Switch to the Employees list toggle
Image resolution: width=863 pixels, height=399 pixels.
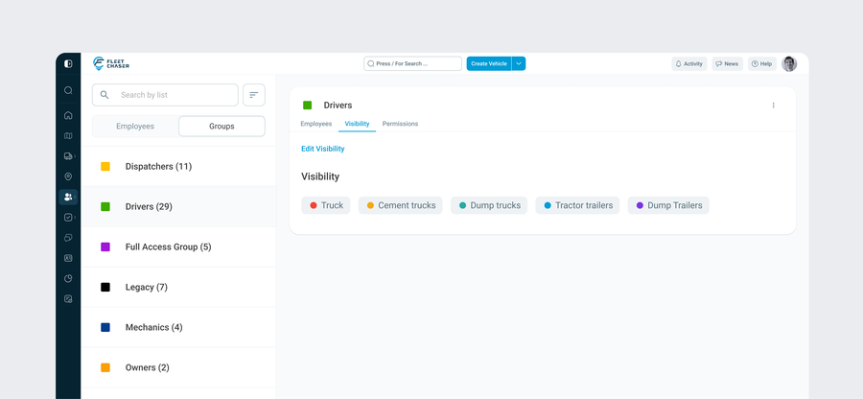[x=135, y=126]
